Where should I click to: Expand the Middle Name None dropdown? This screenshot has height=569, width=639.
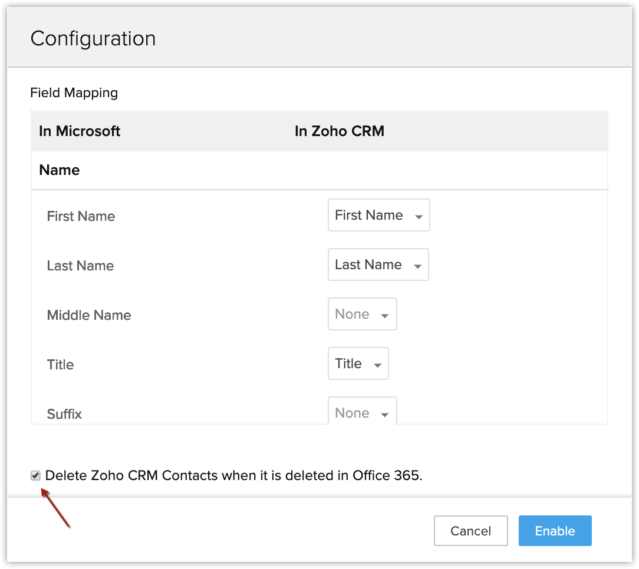362,315
